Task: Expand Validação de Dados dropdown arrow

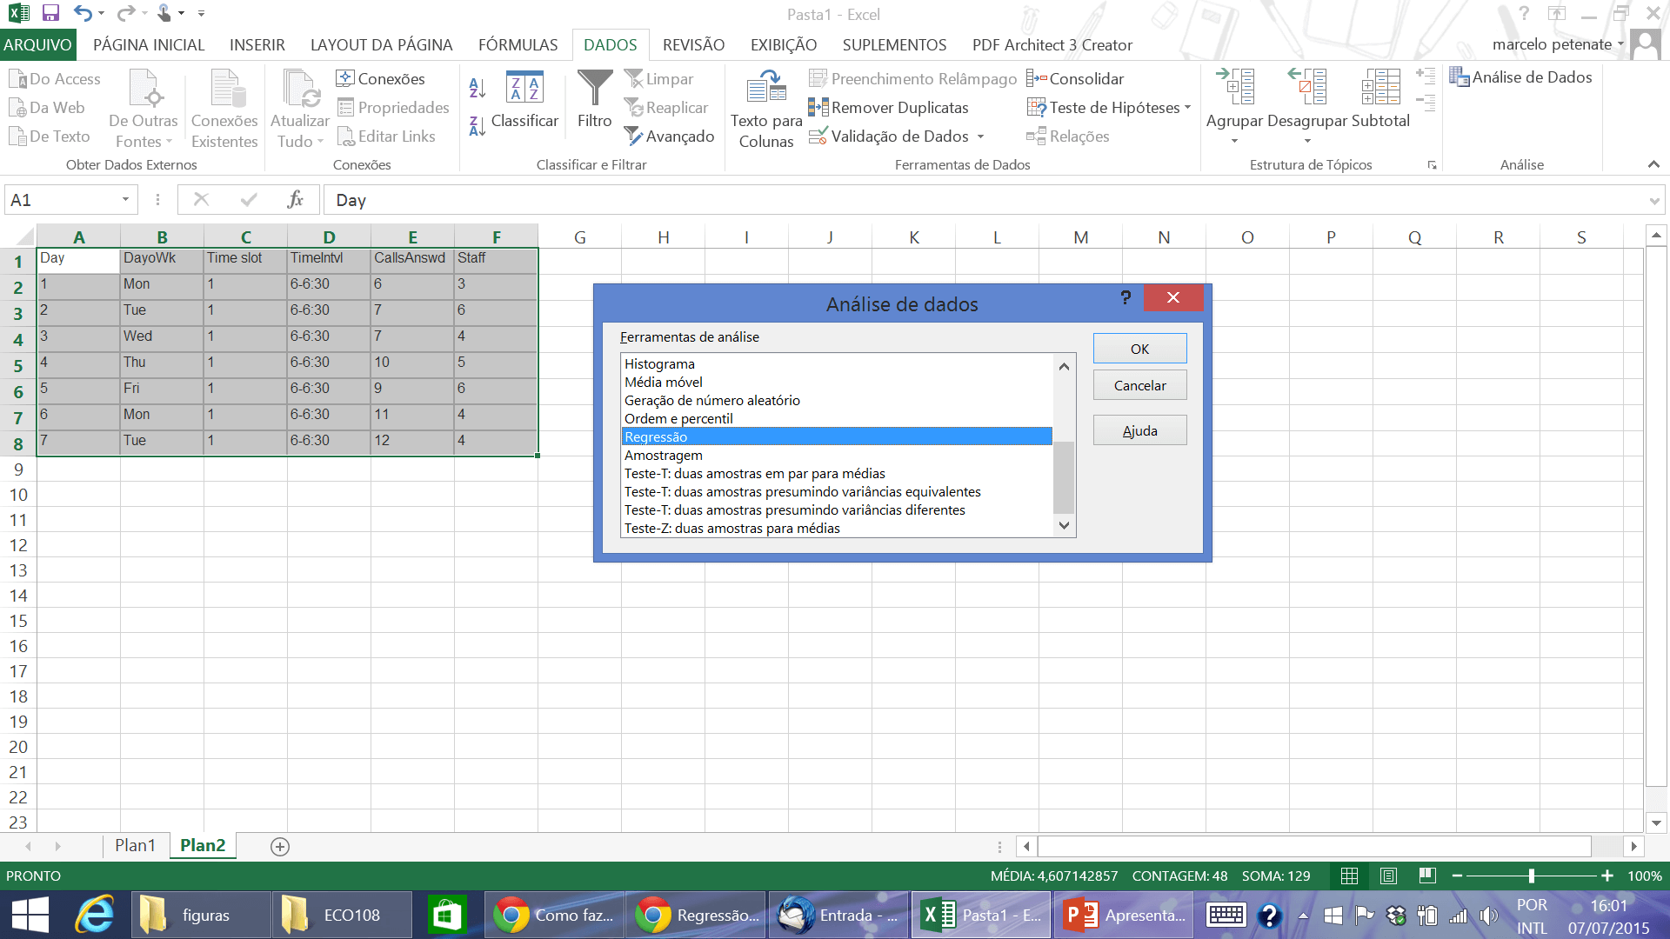Action: [x=981, y=137]
